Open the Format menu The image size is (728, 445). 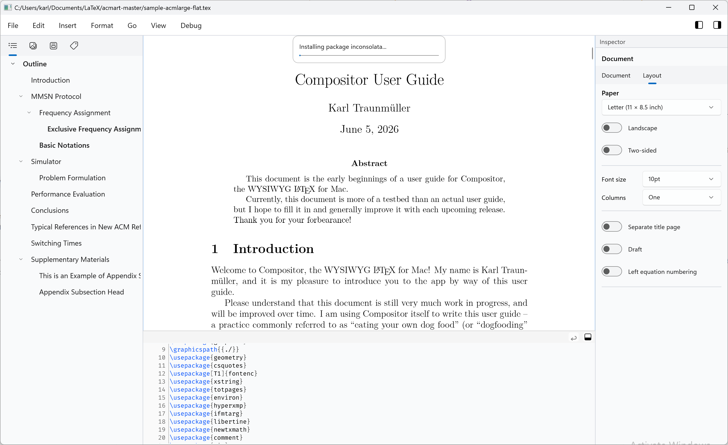point(102,25)
